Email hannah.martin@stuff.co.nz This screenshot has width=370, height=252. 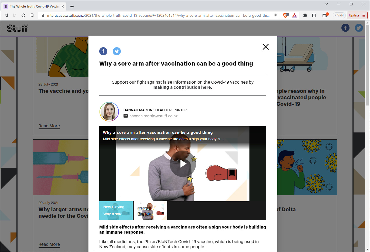pyautogui.click(x=153, y=116)
